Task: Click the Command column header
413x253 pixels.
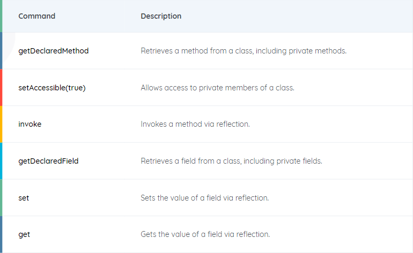Action: click(36, 16)
